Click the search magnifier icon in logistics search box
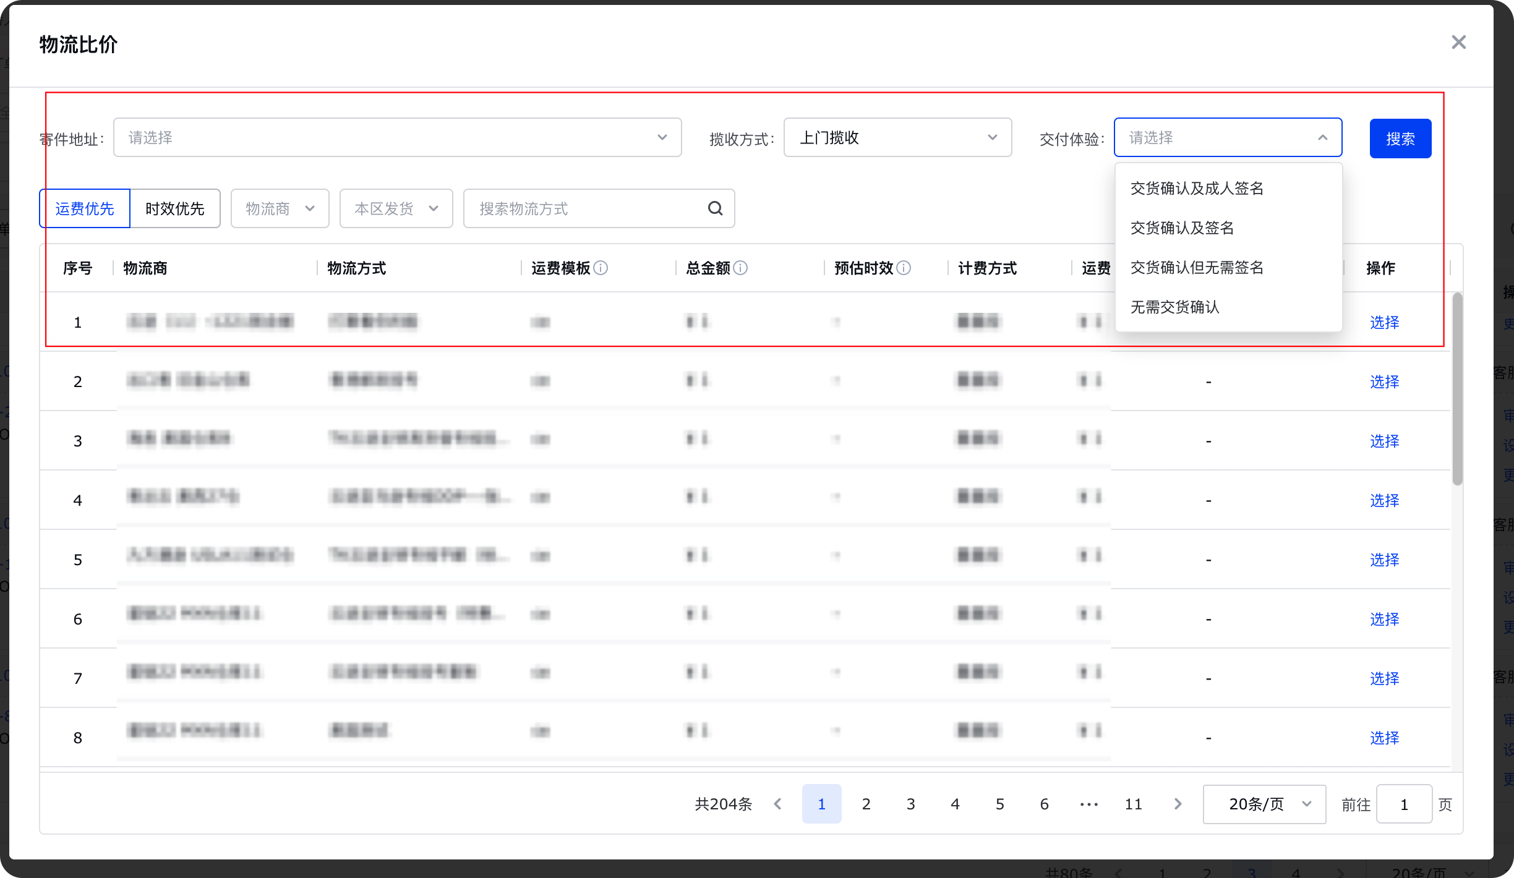Viewport: 1514px width, 878px height. pos(715,208)
